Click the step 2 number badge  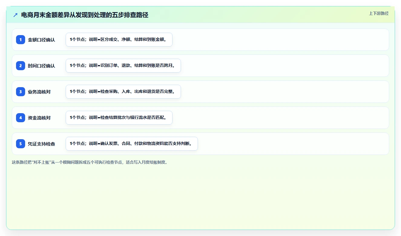pyautogui.click(x=21, y=66)
